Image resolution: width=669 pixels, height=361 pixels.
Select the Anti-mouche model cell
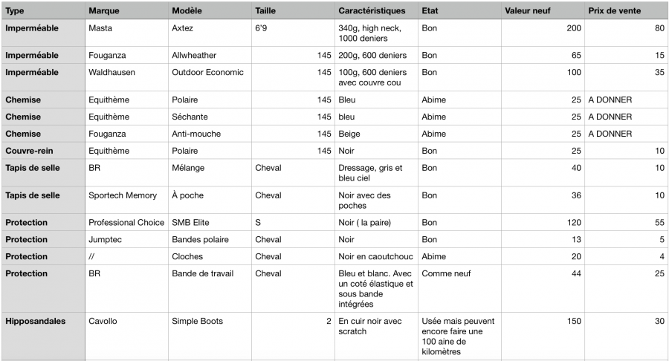[x=210, y=134]
